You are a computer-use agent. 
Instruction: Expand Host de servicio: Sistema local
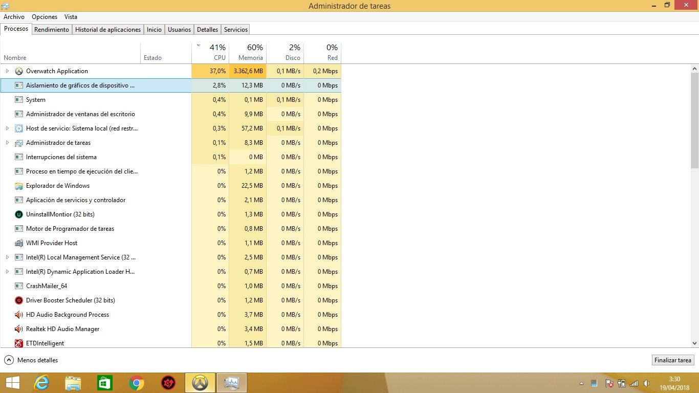7,128
